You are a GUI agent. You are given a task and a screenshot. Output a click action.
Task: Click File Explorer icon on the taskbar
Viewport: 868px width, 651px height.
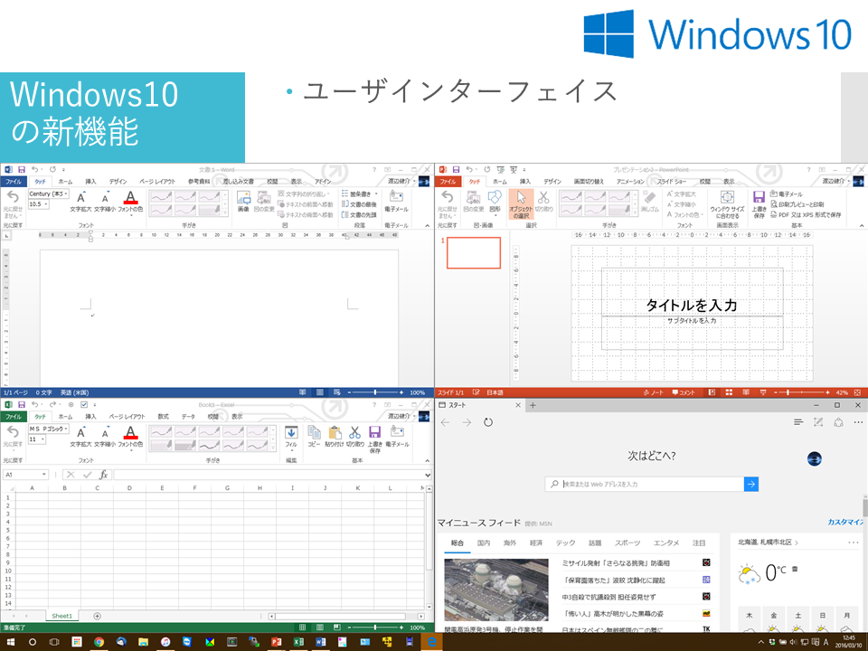point(144,642)
